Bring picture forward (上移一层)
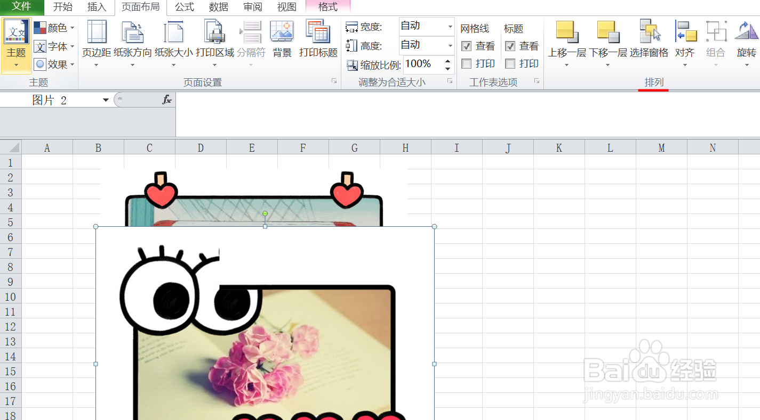The image size is (760, 420). click(567, 45)
